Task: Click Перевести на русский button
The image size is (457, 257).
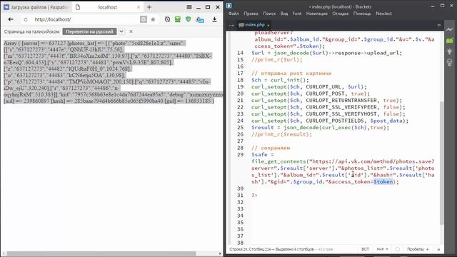Action: tap(89, 31)
